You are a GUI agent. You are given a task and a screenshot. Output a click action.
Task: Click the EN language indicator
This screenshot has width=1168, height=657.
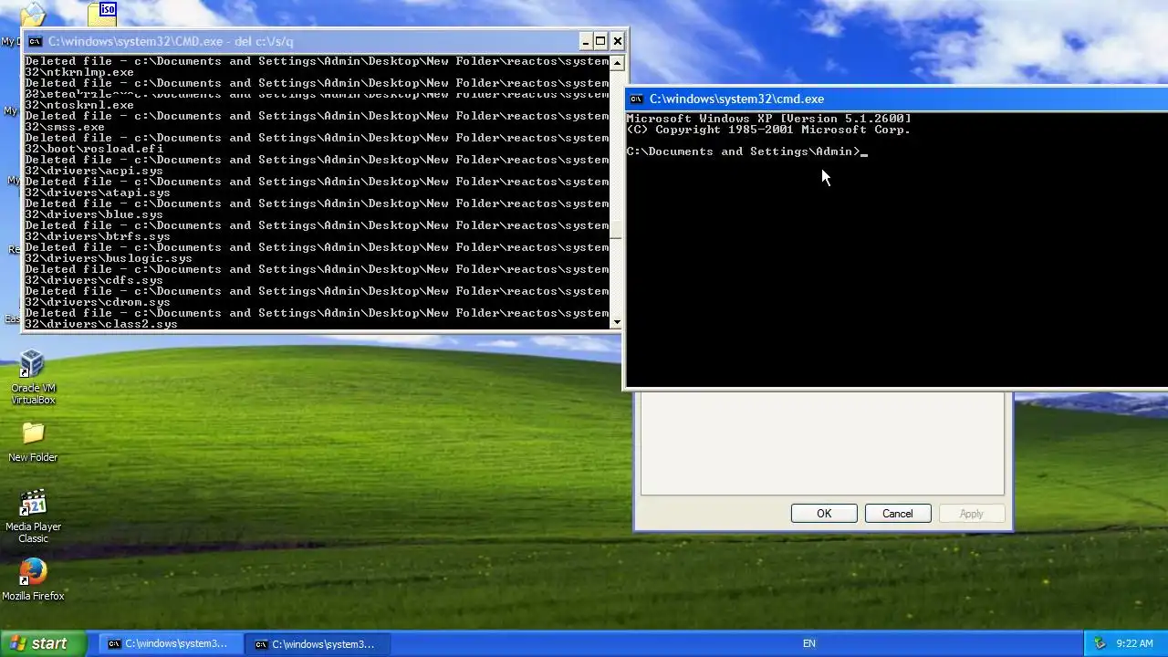(808, 643)
